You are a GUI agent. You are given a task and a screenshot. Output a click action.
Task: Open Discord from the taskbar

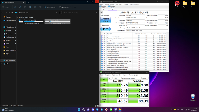coord(93,109)
